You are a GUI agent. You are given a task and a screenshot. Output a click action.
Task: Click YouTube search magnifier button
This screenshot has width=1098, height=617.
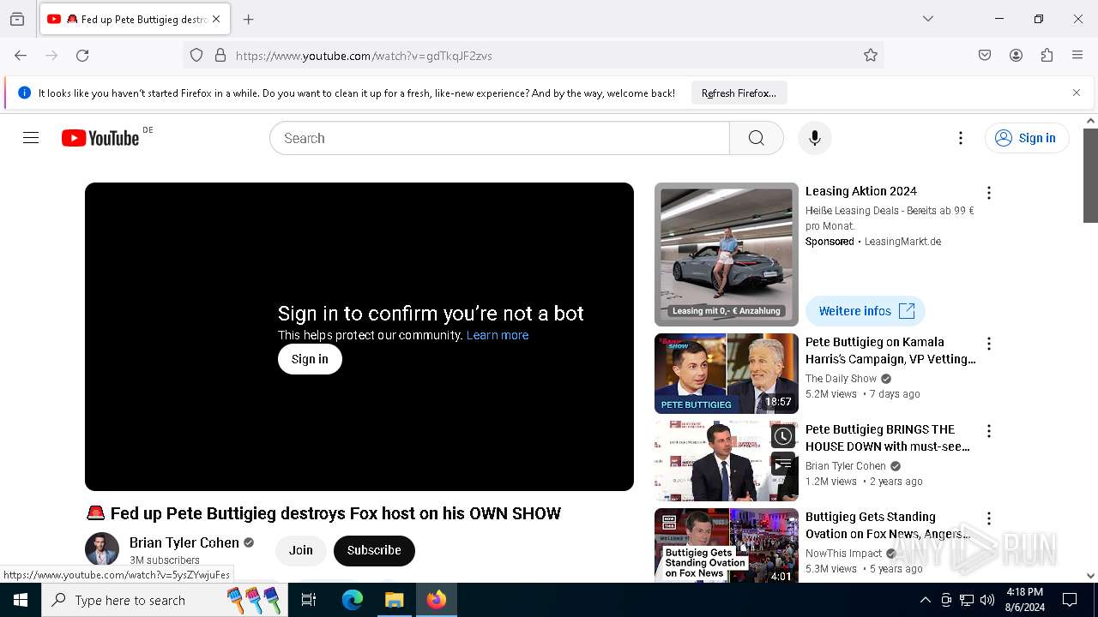click(x=756, y=138)
